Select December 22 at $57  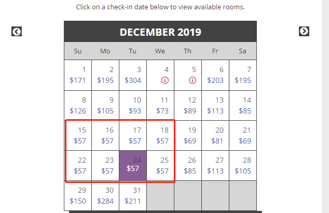tap(78, 165)
